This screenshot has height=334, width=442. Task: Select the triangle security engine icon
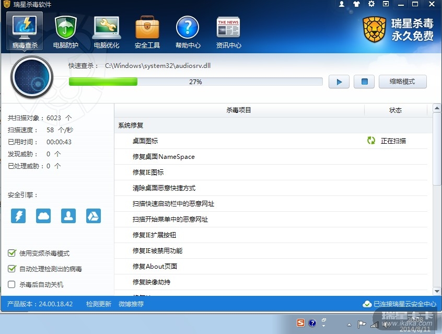point(94,216)
